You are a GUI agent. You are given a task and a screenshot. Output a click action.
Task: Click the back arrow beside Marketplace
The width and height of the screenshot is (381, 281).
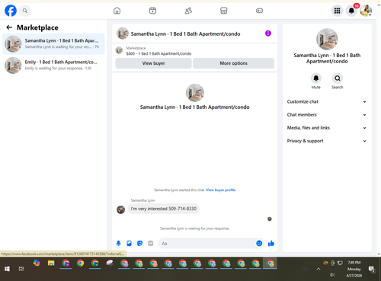(x=9, y=27)
